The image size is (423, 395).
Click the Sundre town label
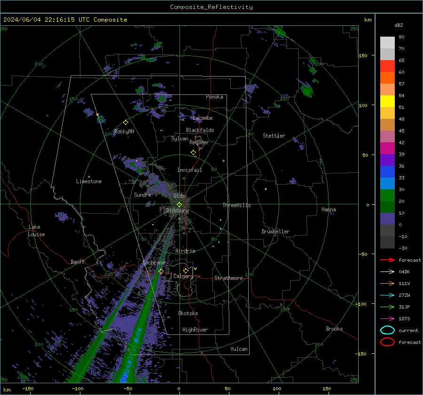pos(142,195)
